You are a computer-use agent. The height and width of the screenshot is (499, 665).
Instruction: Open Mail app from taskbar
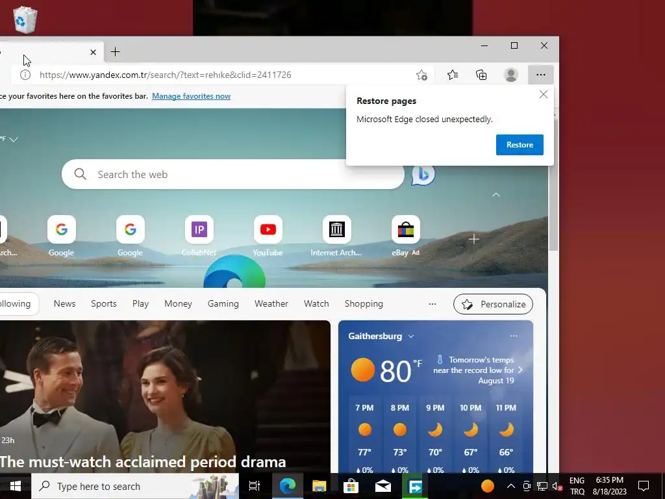383,486
